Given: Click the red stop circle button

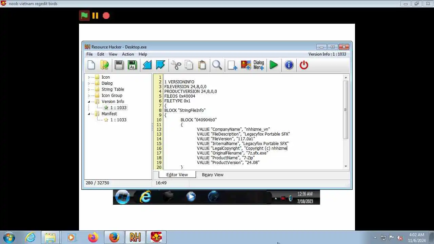Looking at the screenshot, I should [106, 16].
